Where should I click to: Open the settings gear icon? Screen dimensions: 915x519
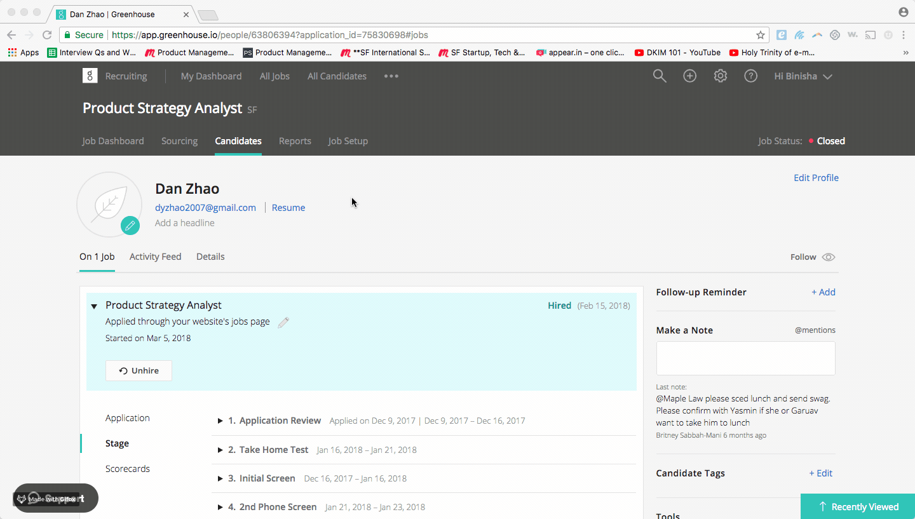pos(720,76)
